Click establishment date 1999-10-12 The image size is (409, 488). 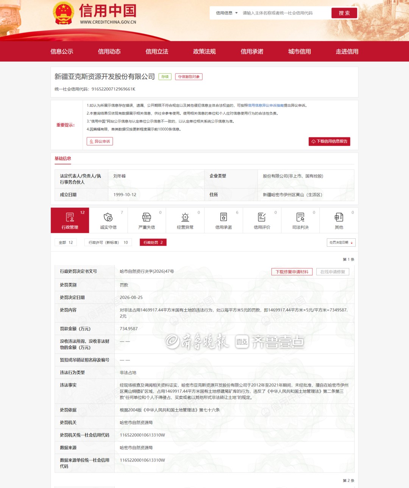tap(125, 195)
